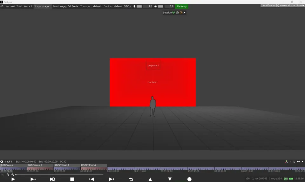Select the RGBColour layer
305x182 pixels.
(13, 165)
